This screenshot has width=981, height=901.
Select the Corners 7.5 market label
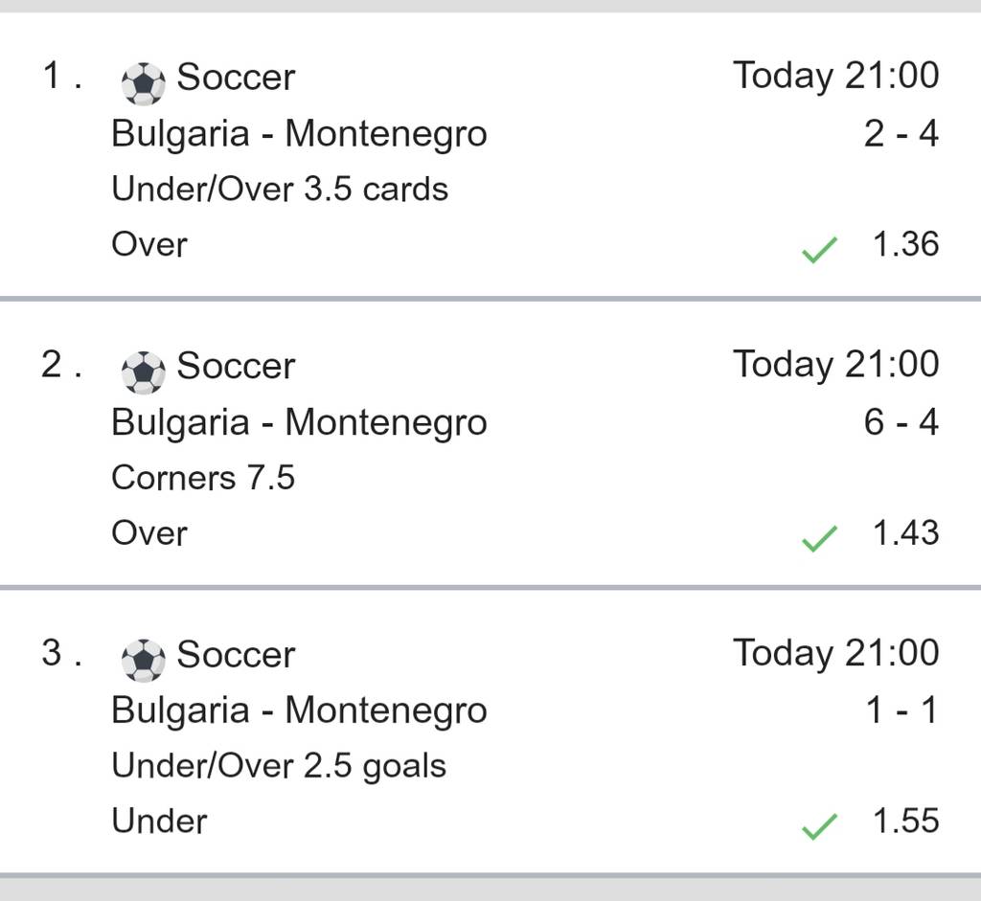[x=203, y=477]
